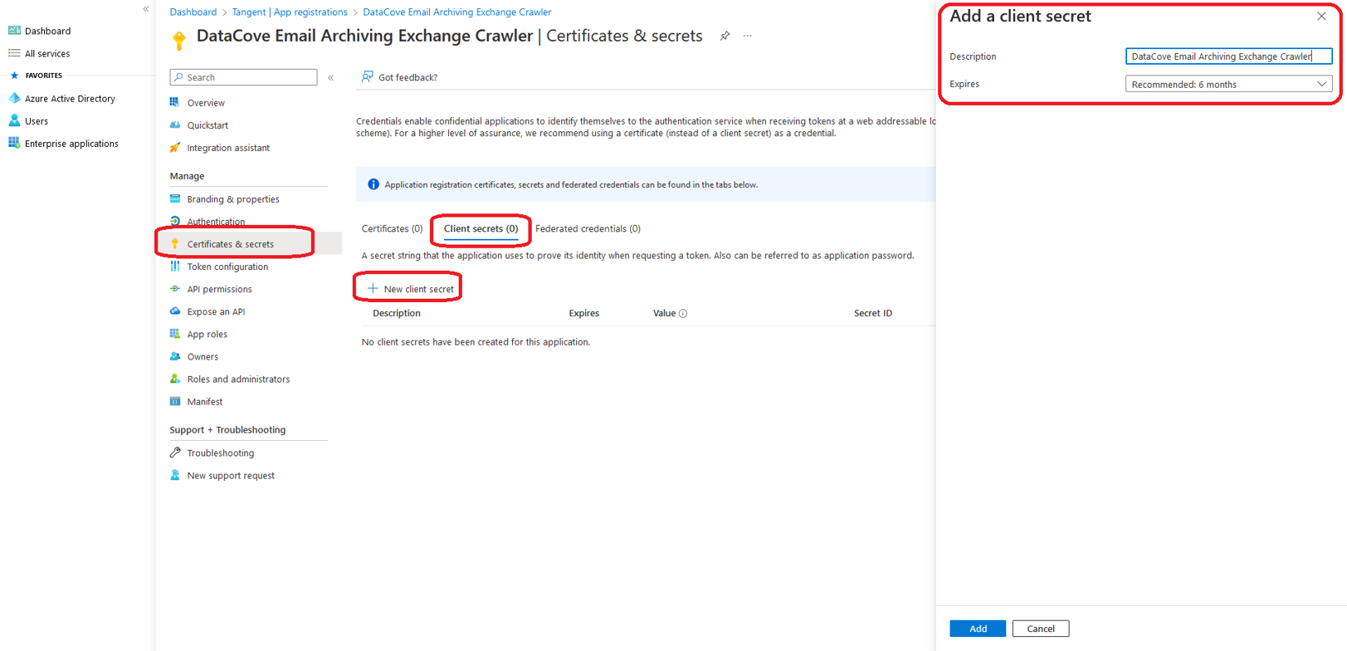Screen dimensions: 1347x651
Task: Open Azure Active Directory from favorites
Action: tap(70, 99)
